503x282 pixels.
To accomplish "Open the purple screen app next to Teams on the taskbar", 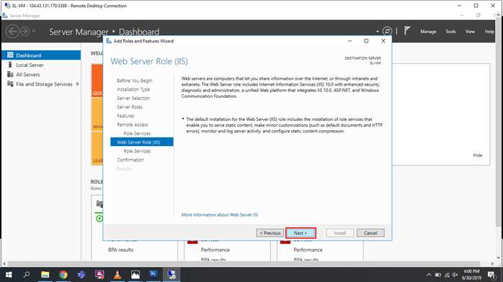I will point(99,275).
